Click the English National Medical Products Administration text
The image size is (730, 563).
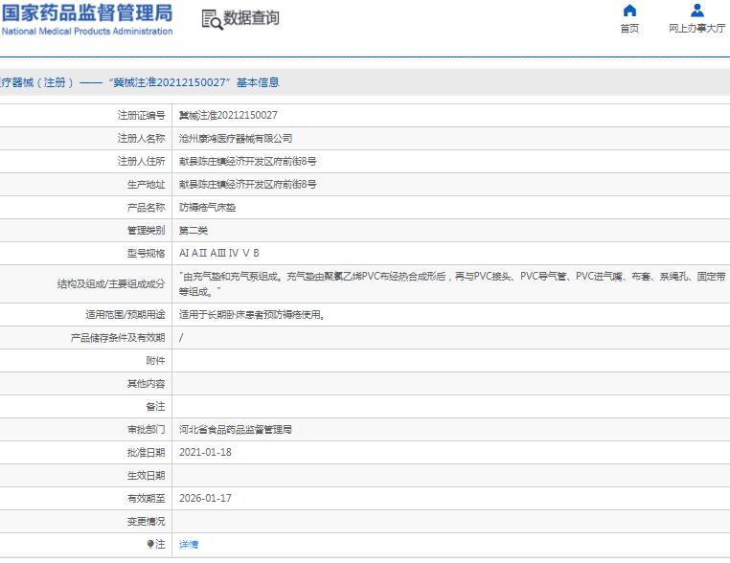86,32
